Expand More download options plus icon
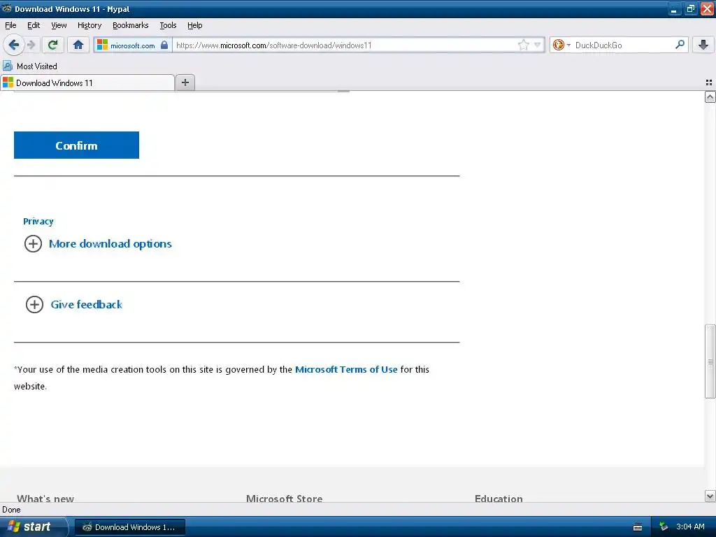The width and height of the screenshot is (716, 537). [33, 244]
